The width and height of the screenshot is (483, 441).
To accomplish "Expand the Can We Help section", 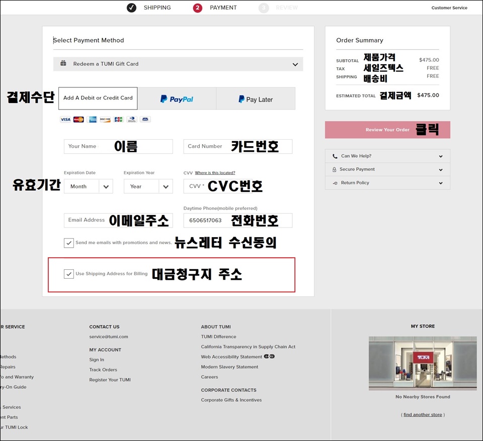I will click(387, 156).
